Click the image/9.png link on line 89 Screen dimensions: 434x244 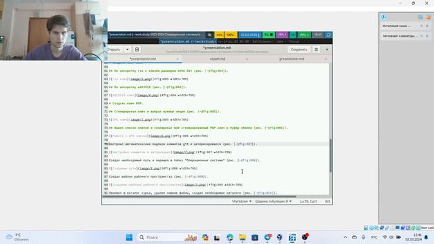(195, 184)
